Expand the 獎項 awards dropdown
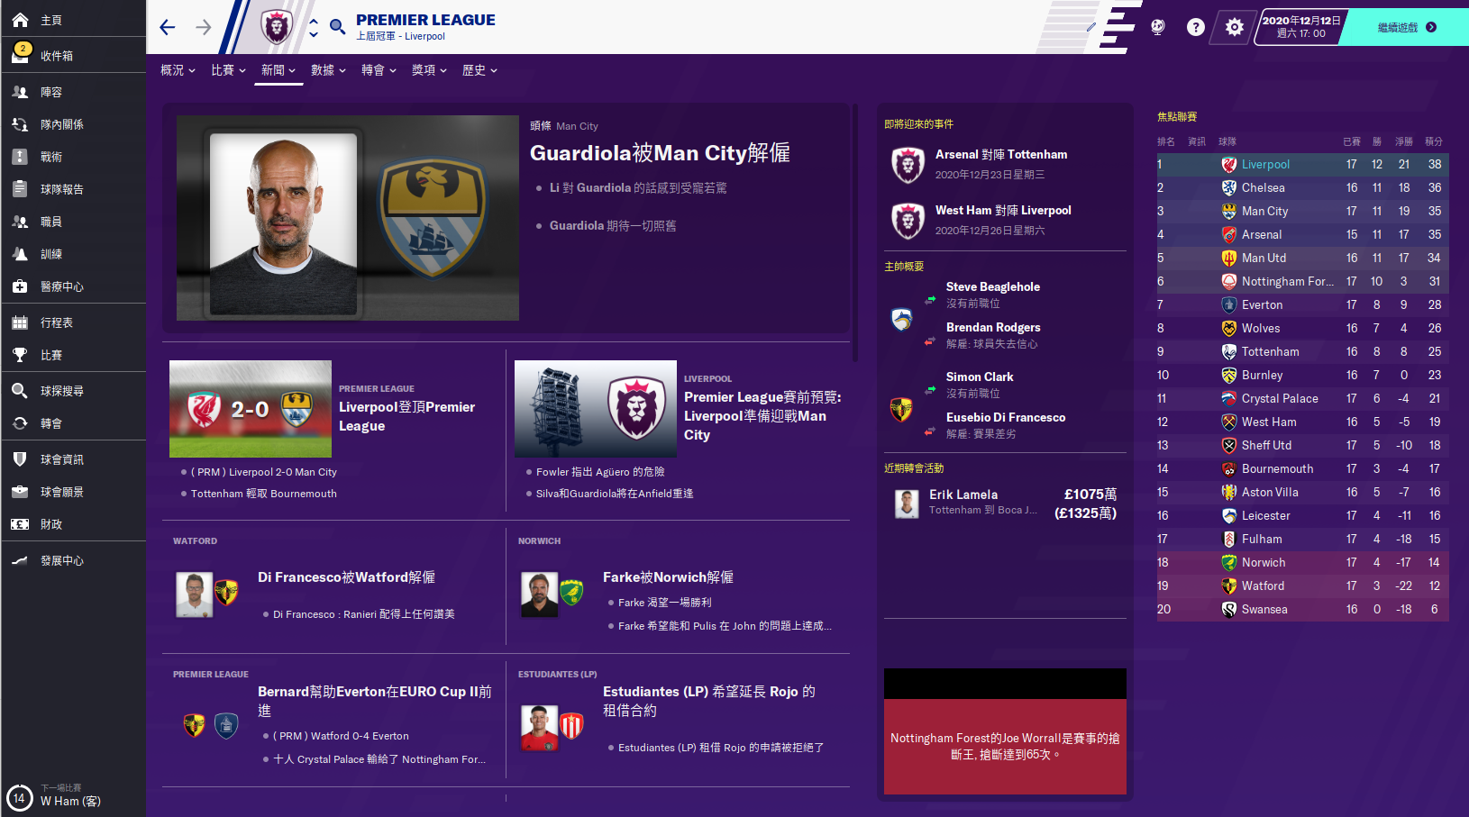1469x817 pixels. click(429, 70)
